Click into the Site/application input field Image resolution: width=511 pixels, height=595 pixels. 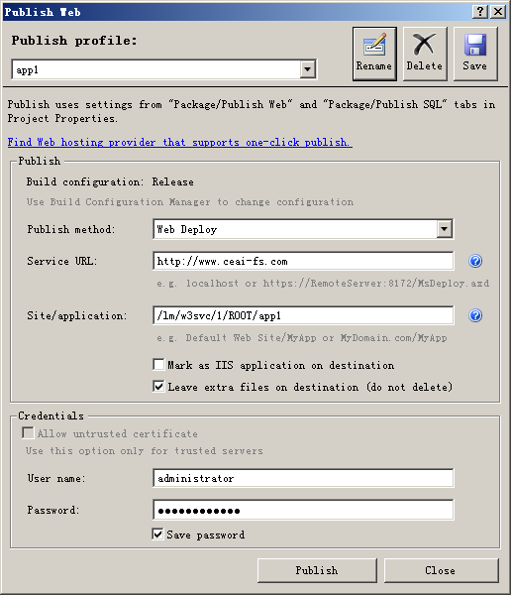pyautogui.click(x=303, y=315)
